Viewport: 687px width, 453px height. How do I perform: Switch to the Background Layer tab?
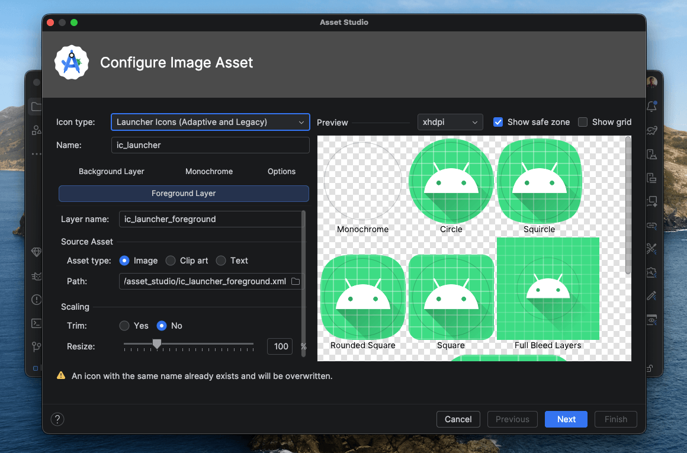pyautogui.click(x=111, y=172)
